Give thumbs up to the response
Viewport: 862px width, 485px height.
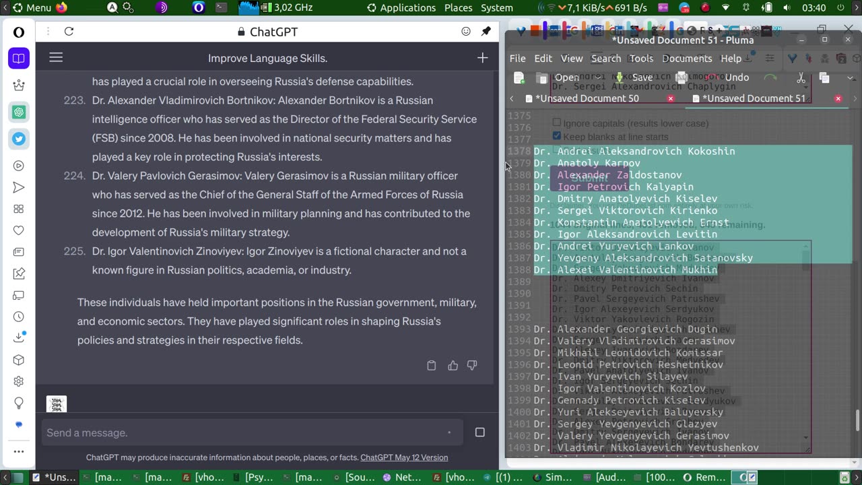453,366
